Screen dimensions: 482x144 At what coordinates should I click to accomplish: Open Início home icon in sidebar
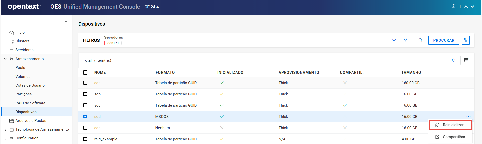[11, 33]
